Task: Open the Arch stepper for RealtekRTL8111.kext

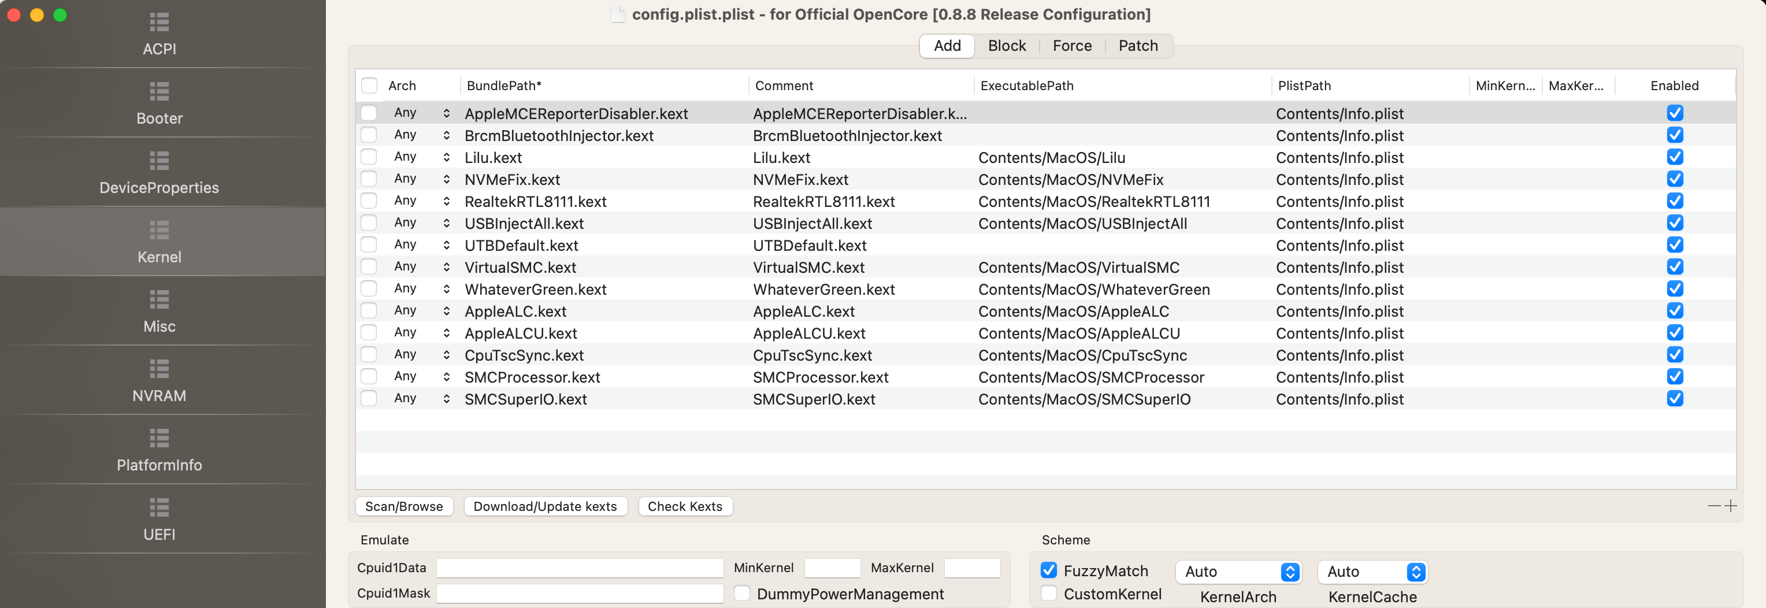Action: pyautogui.click(x=446, y=201)
